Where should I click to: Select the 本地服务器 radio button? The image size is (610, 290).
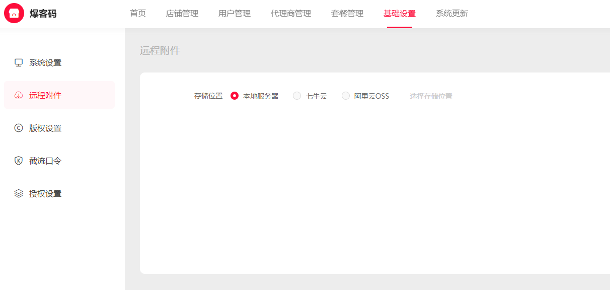[235, 96]
